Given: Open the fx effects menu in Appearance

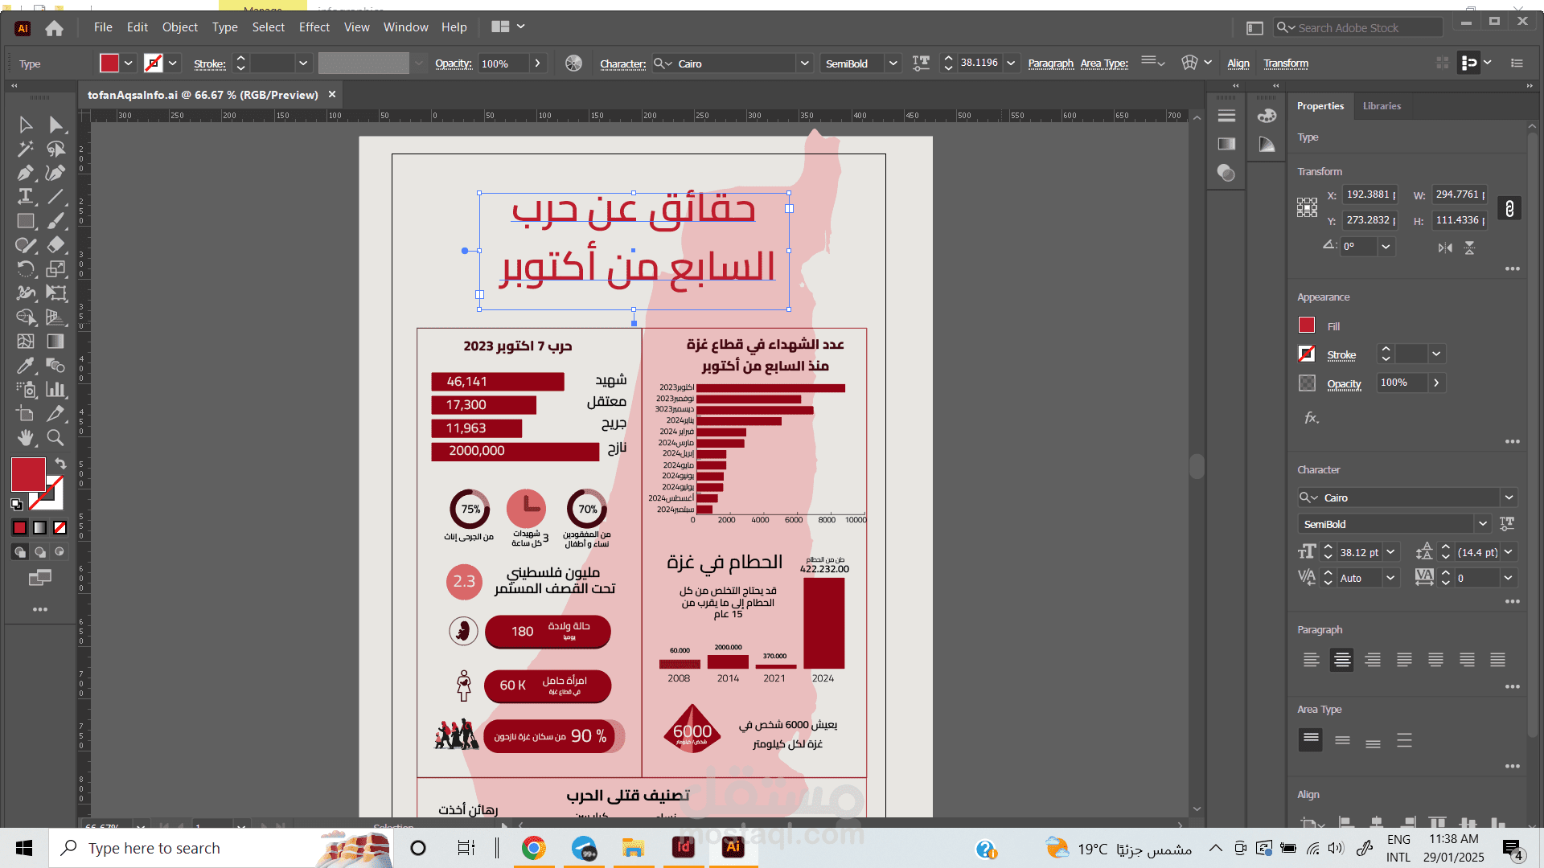Looking at the screenshot, I should [1311, 418].
